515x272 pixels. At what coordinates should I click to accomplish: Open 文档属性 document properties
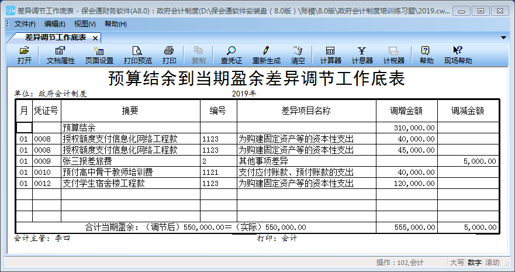61,55
